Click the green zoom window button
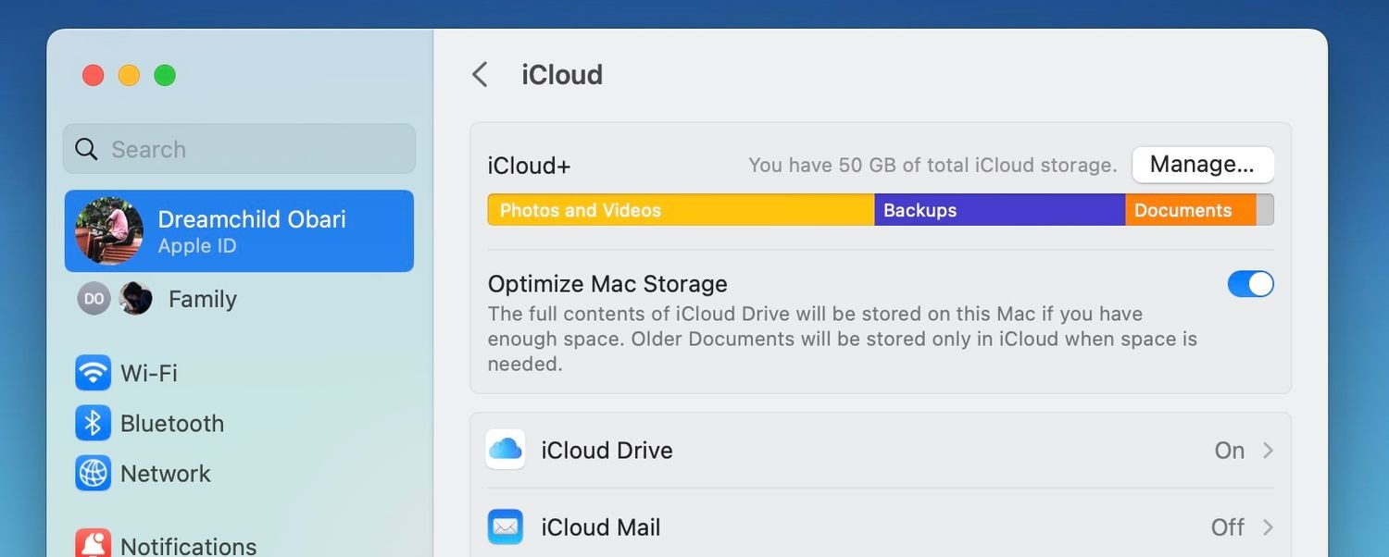Viewport: 1389px width, 557px height. (165, 75)
